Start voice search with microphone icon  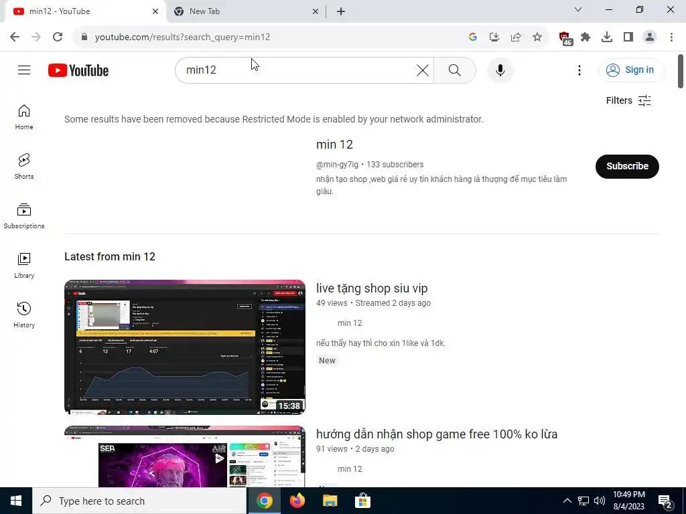(500, 70)
